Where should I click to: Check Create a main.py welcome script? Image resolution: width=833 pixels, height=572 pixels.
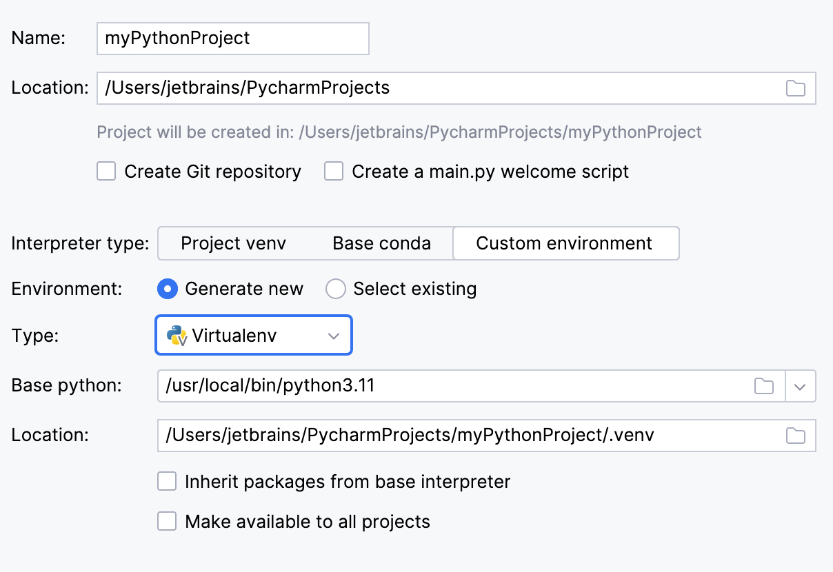pyautogui.click(x=334, y=171)
